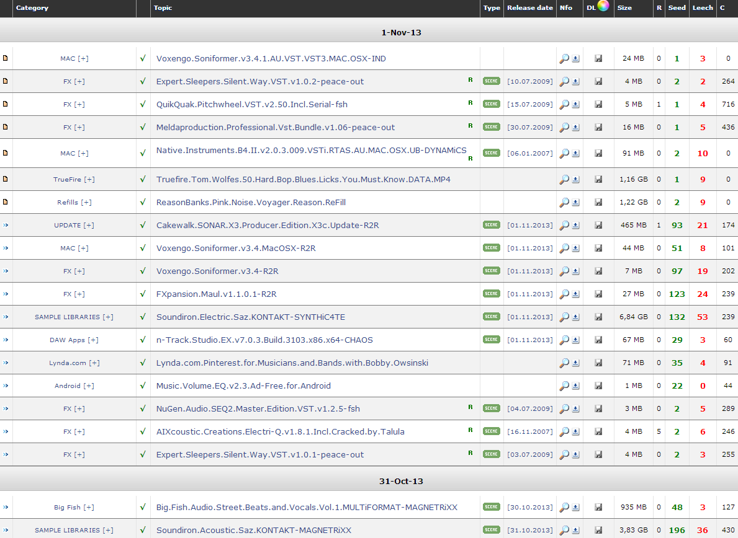The image size is (738, 538).
Task: Sort by the Category column header
Action: point(32,8)
